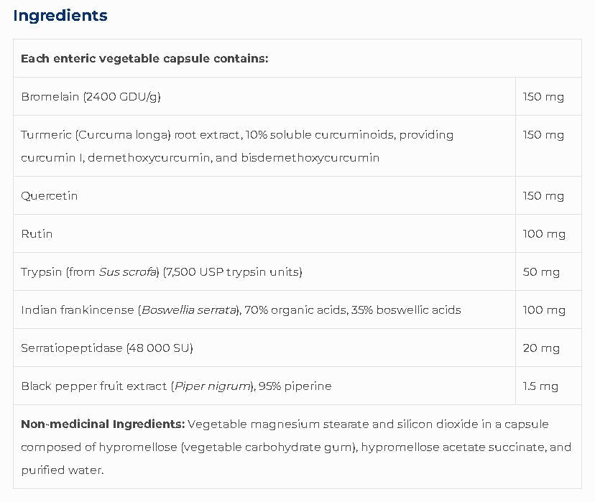The height and width of the screenshot is (502, 595).
Task: Select the 1.5 mg black pepper dosage
Action: (x=540, y=386)
